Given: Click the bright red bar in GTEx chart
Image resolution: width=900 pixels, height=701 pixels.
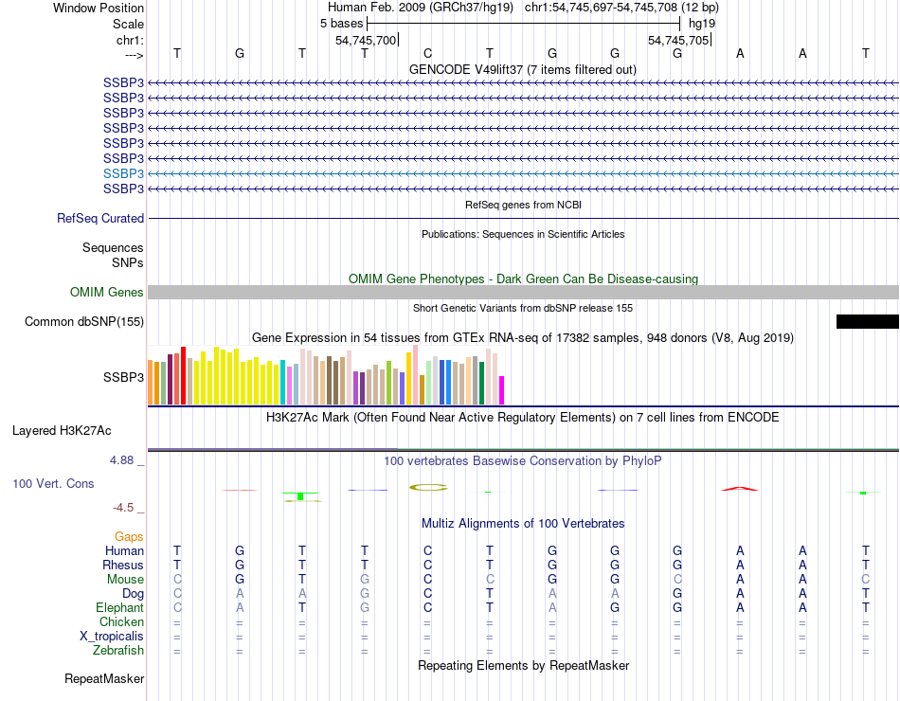Looking at the screenshot, I should click(x=183, y=375).
